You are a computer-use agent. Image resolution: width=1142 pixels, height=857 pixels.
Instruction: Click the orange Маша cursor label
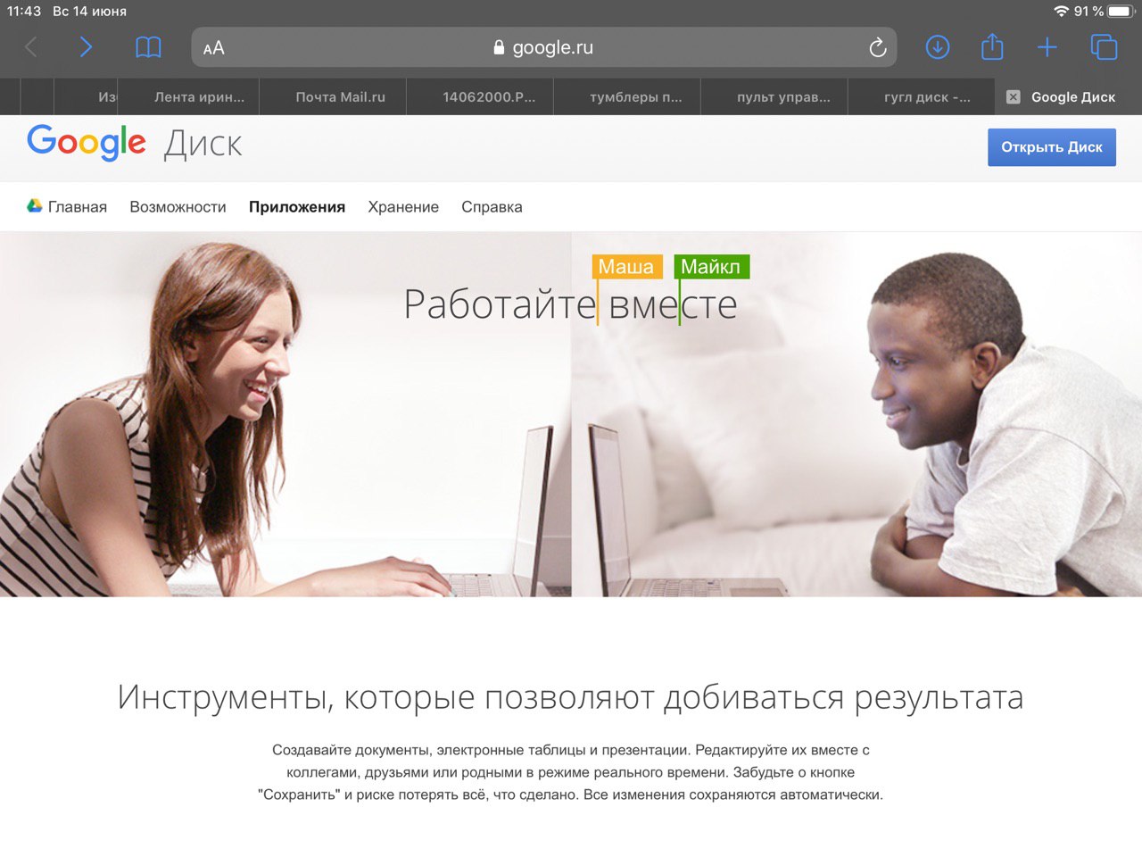click(x=627, y=266)
